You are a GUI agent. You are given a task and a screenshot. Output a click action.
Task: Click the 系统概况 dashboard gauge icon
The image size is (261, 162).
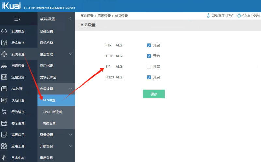[4, 31]
